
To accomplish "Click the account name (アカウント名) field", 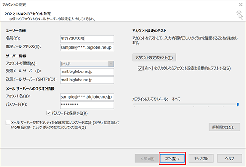I will pos(87,97).
